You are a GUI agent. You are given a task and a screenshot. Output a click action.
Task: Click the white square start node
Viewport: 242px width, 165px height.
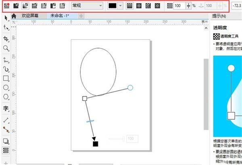click(85, 99)
